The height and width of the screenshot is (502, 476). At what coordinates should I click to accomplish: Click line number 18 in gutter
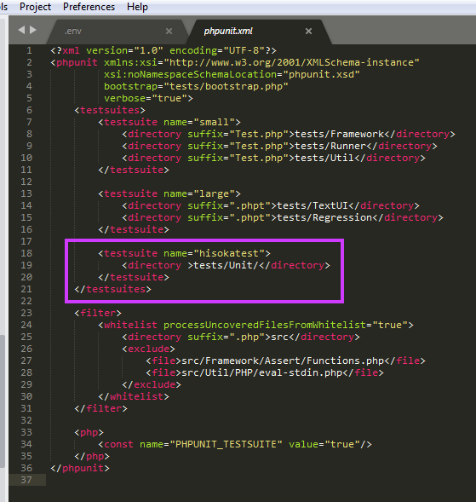click(x=26, y=253)
